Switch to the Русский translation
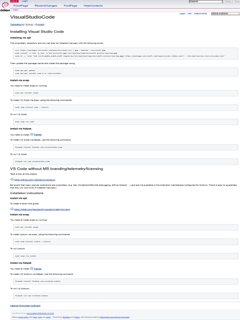This screenshot has width=240, height=320. tap(40, 24)
